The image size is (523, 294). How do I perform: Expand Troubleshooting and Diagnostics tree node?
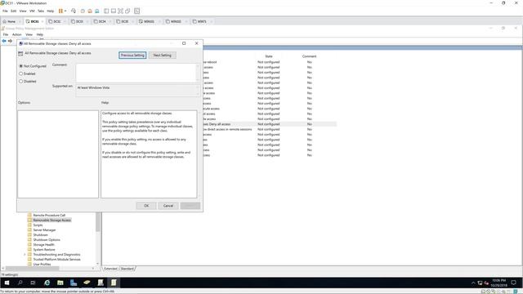[x=25, y=255]
